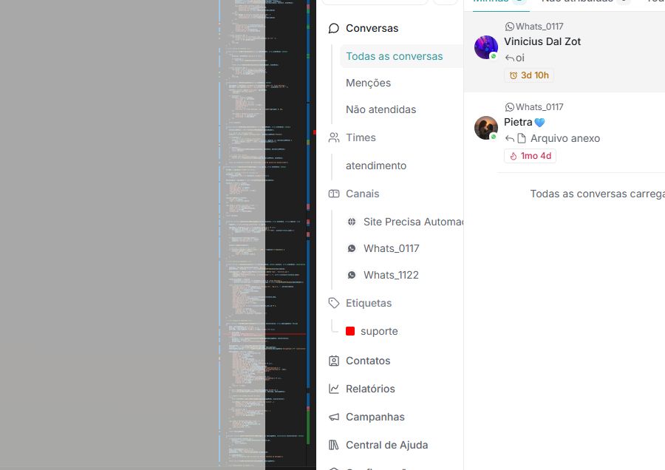Click the code editor minimap
Image resolution: width=665 pixels, height=470 pixels.
point(264,234)
